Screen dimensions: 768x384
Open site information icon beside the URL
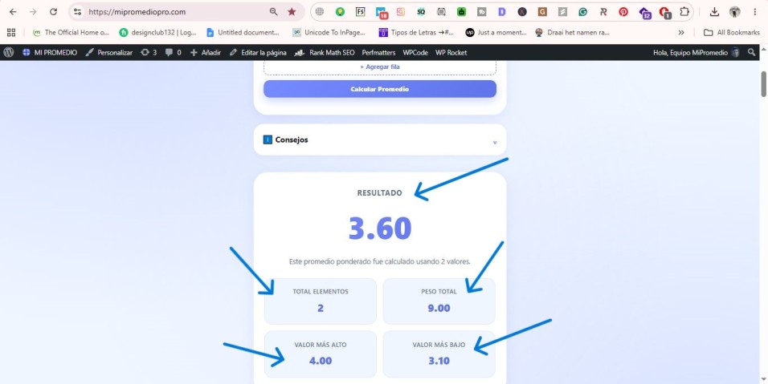click(x=77, y=12)
